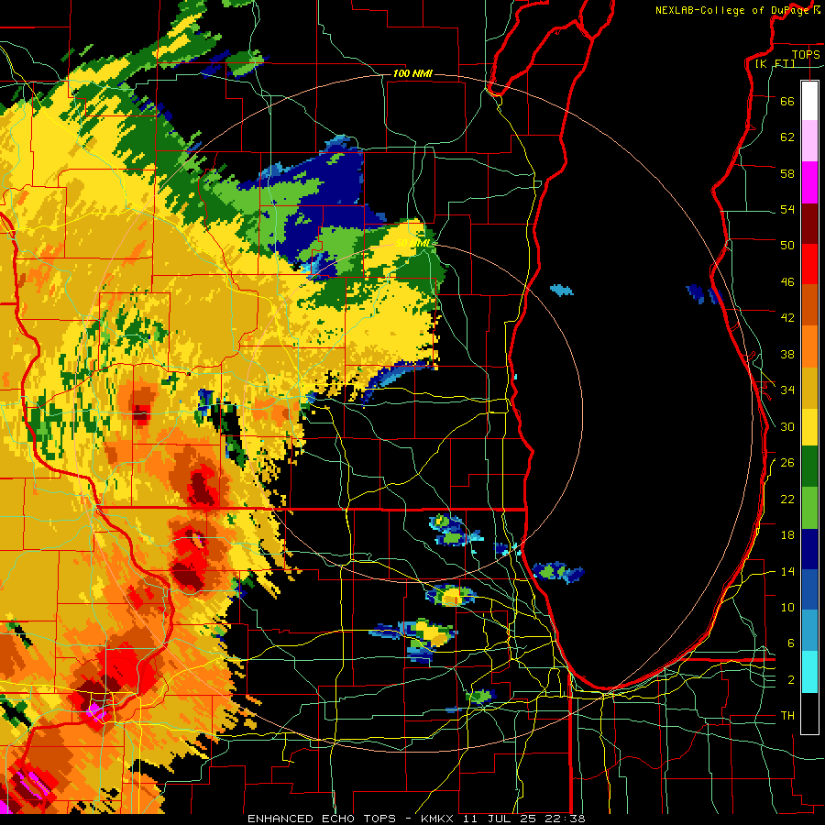This screenshot has height=825, width=825.
Task: Pick the cyan legend swatch
Action: point(809,671)
